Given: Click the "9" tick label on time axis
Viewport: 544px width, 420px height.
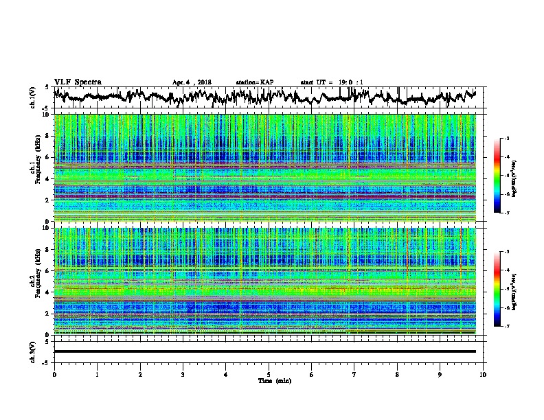Looking at the screenshot, I should [440, 375].
